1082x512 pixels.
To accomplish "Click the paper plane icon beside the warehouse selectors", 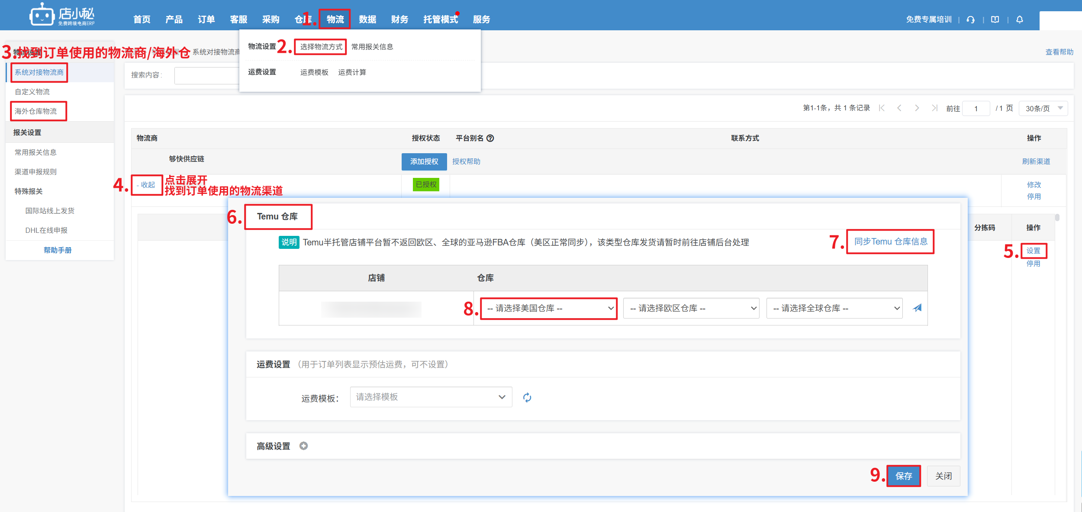I will pyautogui.click(x=917, y=308).
